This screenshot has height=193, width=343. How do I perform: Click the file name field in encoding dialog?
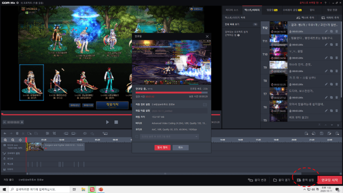click(179, 111)
